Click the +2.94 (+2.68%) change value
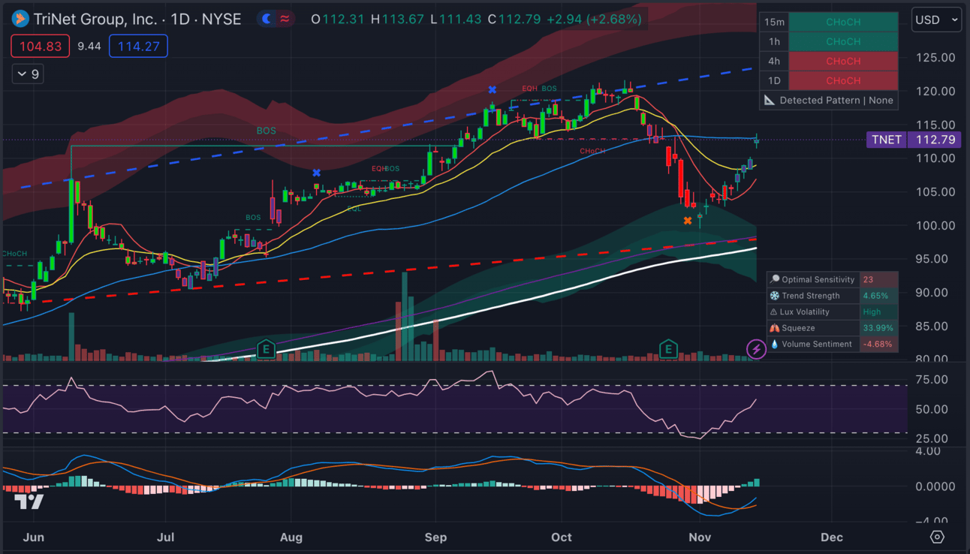 [x=593, y=20]
